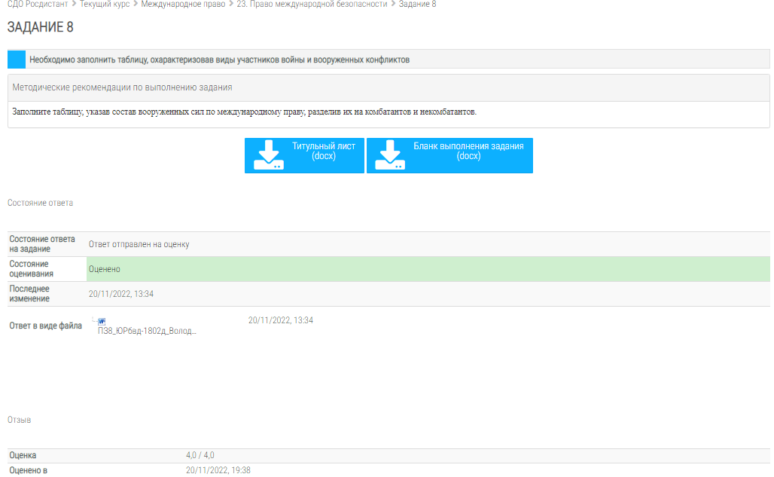The image size is (774, 477).
Task: Open 23. Право международной безопасности breadcrumb
Action: pyautogui.click(x=312, y=4)
